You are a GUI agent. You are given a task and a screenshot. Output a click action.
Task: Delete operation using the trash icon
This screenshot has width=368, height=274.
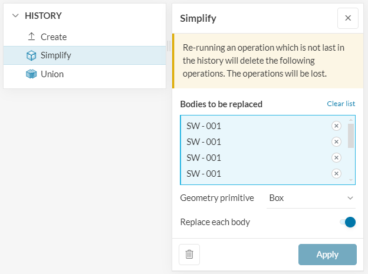click(189, 255)
